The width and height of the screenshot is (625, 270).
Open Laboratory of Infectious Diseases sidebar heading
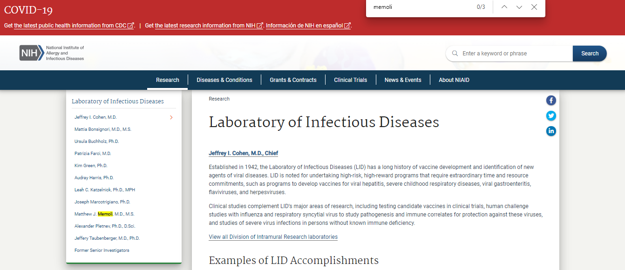coord(118,101)
